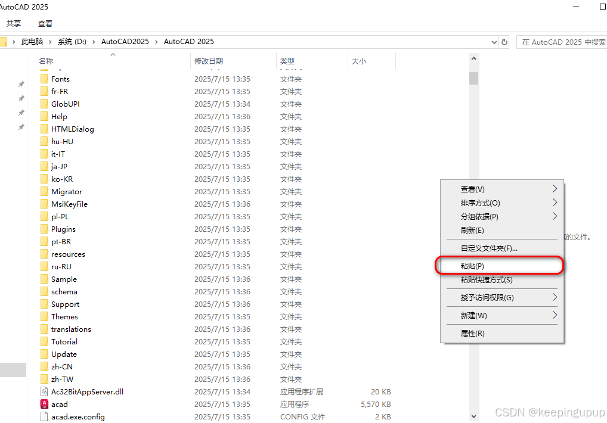Click the resources folder icon
Viewport: 607px width, 423px height.
pyautogui.click(x=44, y=254)
